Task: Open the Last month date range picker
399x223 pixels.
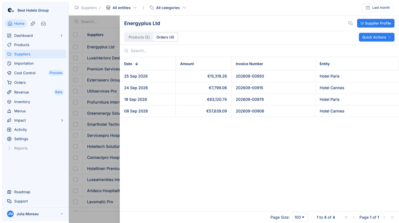Action: click(377, 8)
